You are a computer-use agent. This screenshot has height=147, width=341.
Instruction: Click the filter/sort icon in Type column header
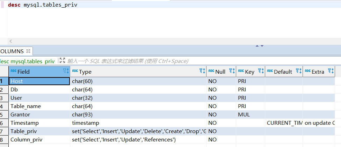(x=202, y=71)
